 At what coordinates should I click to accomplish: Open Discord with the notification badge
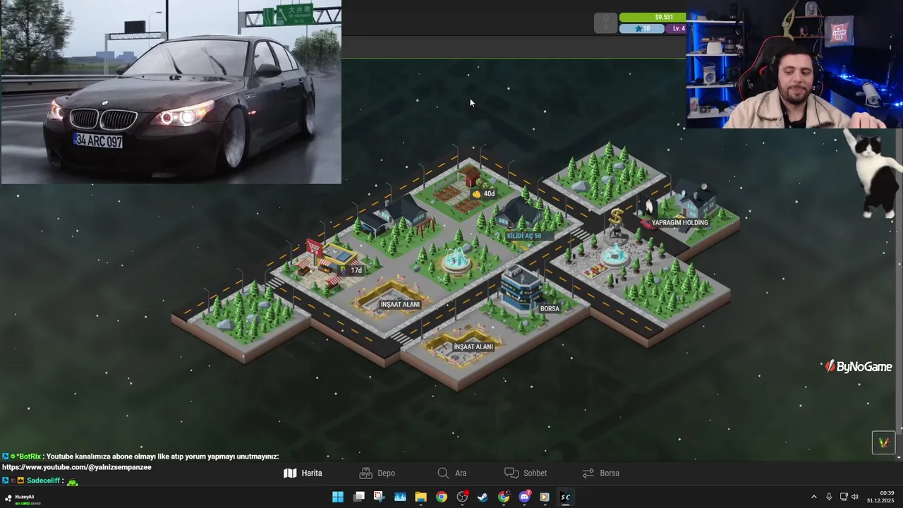tap(524, 497)
